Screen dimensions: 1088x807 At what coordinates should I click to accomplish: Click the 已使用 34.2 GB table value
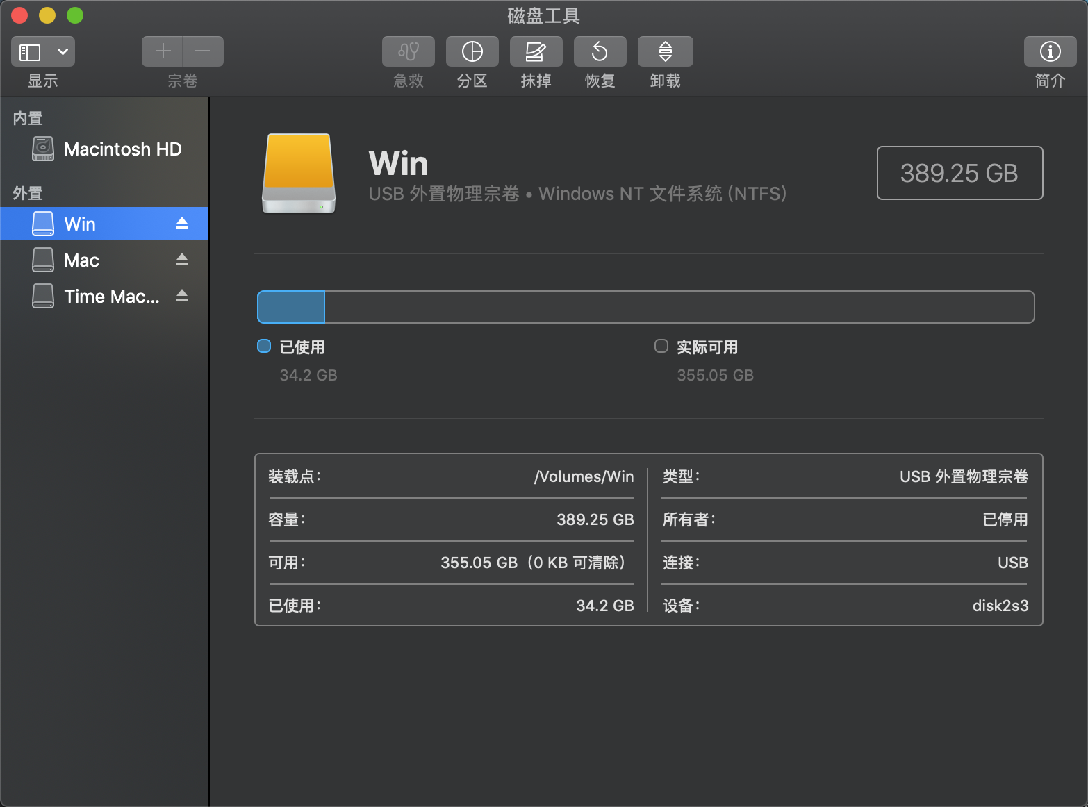pyautogui.click(x=604, y=606)
